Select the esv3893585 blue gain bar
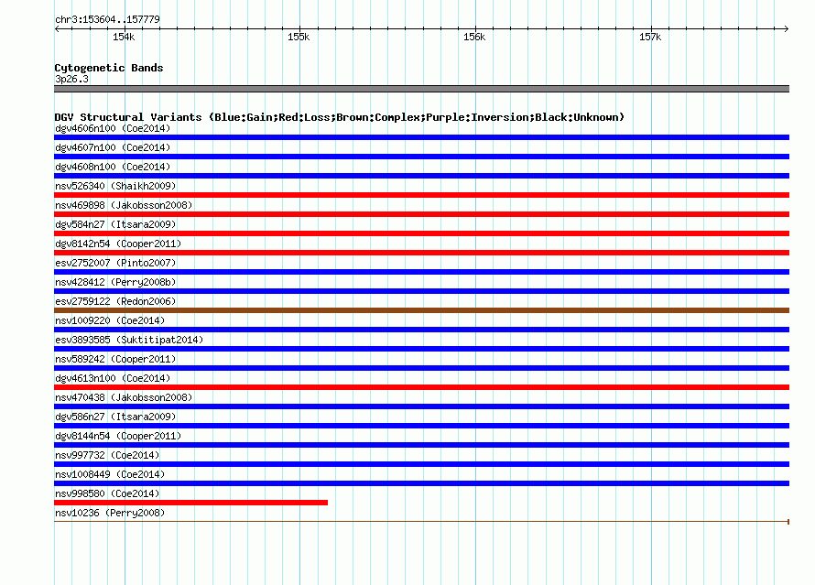Screen dimensions: 815x585 coord(421,349)
